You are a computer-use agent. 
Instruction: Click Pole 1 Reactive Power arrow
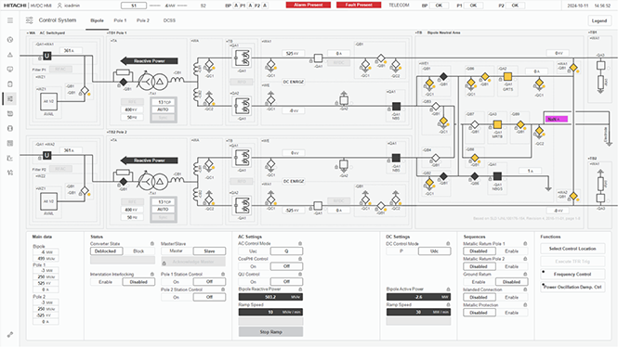pyautogui.click(x=149, y=61)
